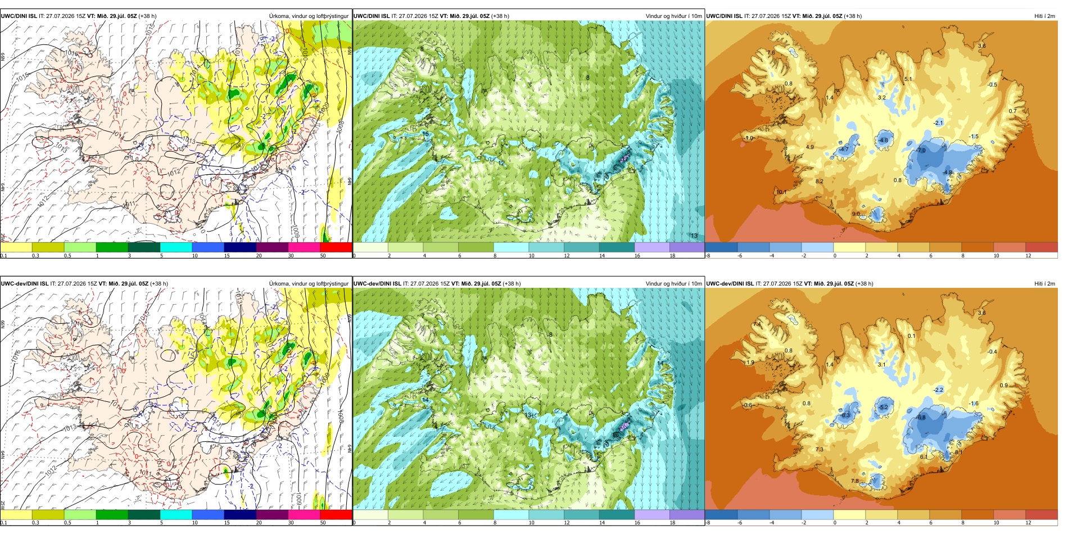Screen dimensions: 1068x534
Task: Click salmon 10 swatch in UWC-dev temperature legend
Action: click(1010, 514)
